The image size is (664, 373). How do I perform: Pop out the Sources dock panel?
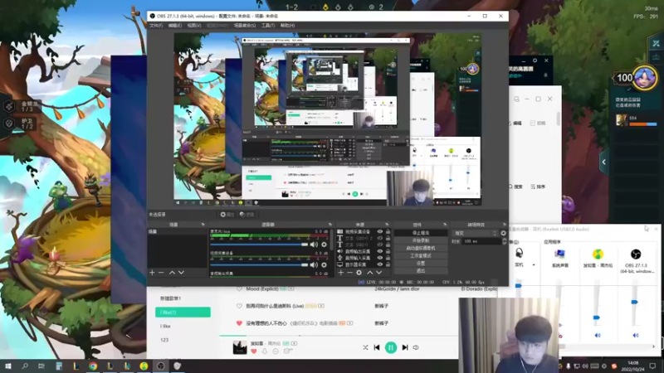pyautogui.click(x=387, y=225)
